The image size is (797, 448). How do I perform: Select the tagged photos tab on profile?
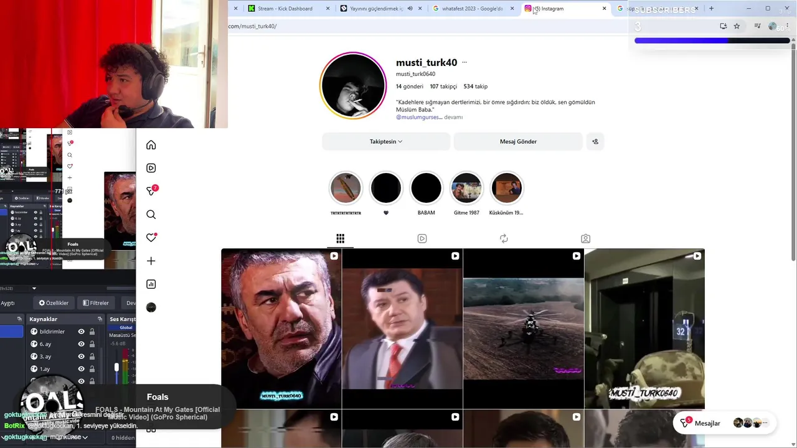[x=585, y=238]
